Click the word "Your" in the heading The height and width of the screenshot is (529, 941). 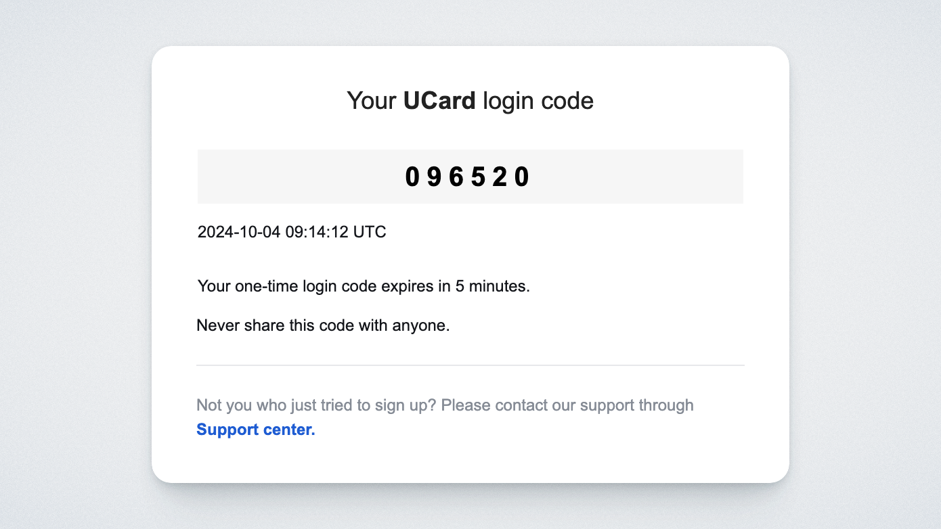click(371, 101)
